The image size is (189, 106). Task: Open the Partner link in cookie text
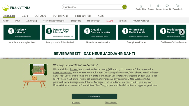coord(74,70)
